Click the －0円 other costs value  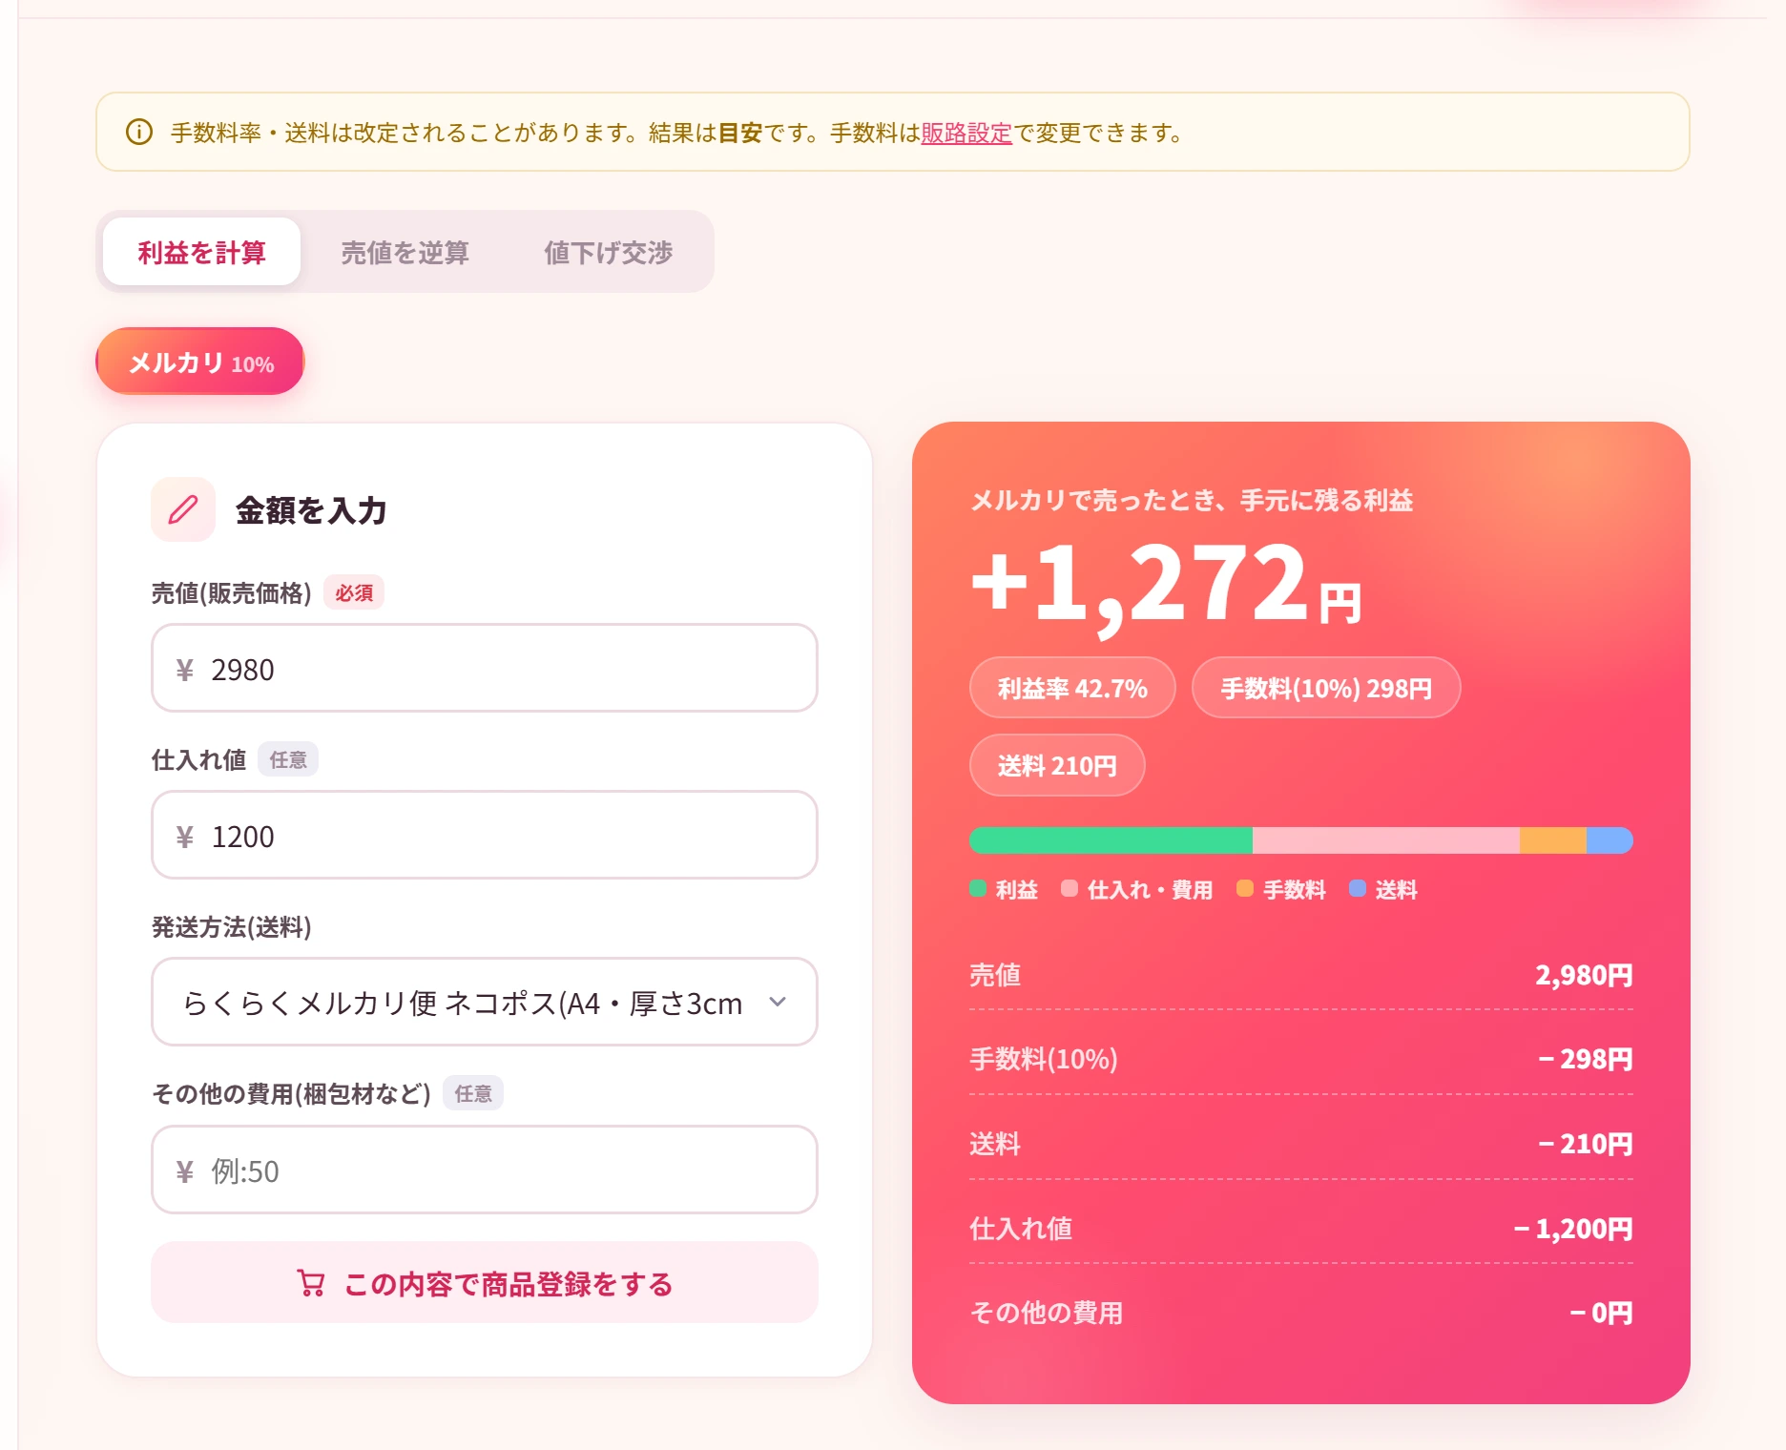(x=1601, y=1313)
